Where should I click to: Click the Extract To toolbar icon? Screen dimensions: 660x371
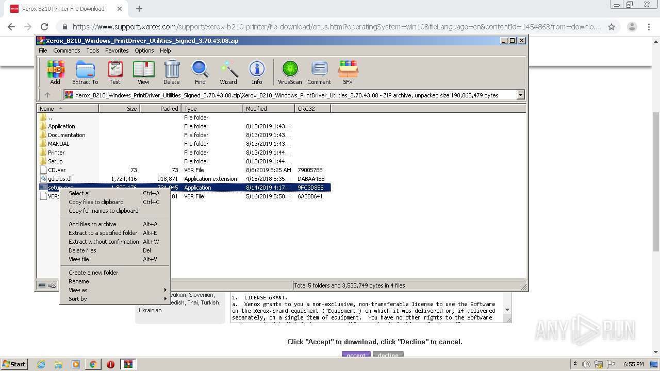85,72
